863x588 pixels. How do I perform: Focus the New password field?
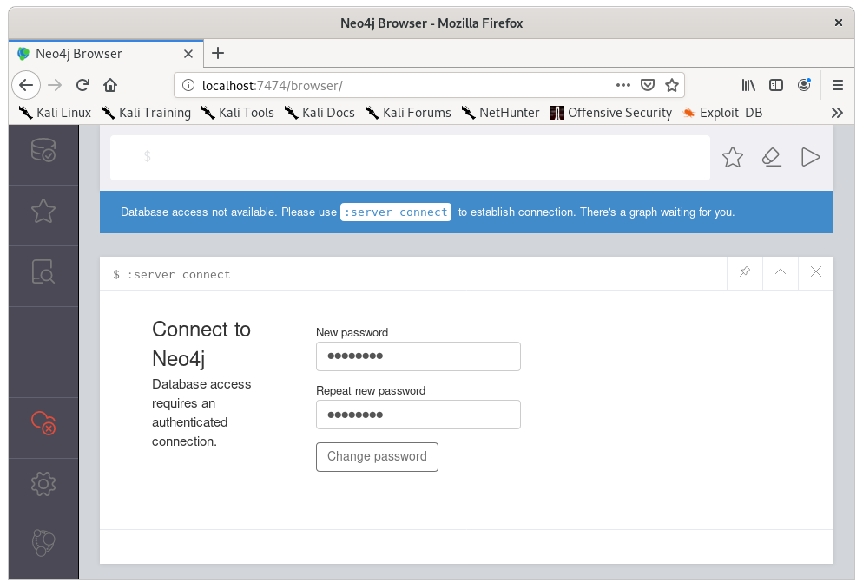(418, 356)
